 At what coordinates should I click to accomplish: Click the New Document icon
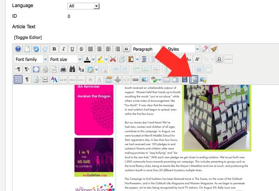27,49
